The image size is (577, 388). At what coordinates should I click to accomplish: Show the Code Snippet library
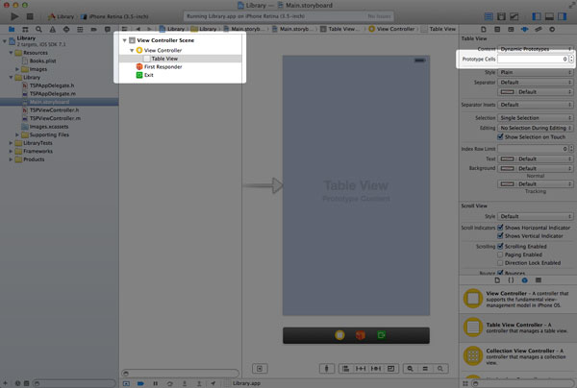511,280
